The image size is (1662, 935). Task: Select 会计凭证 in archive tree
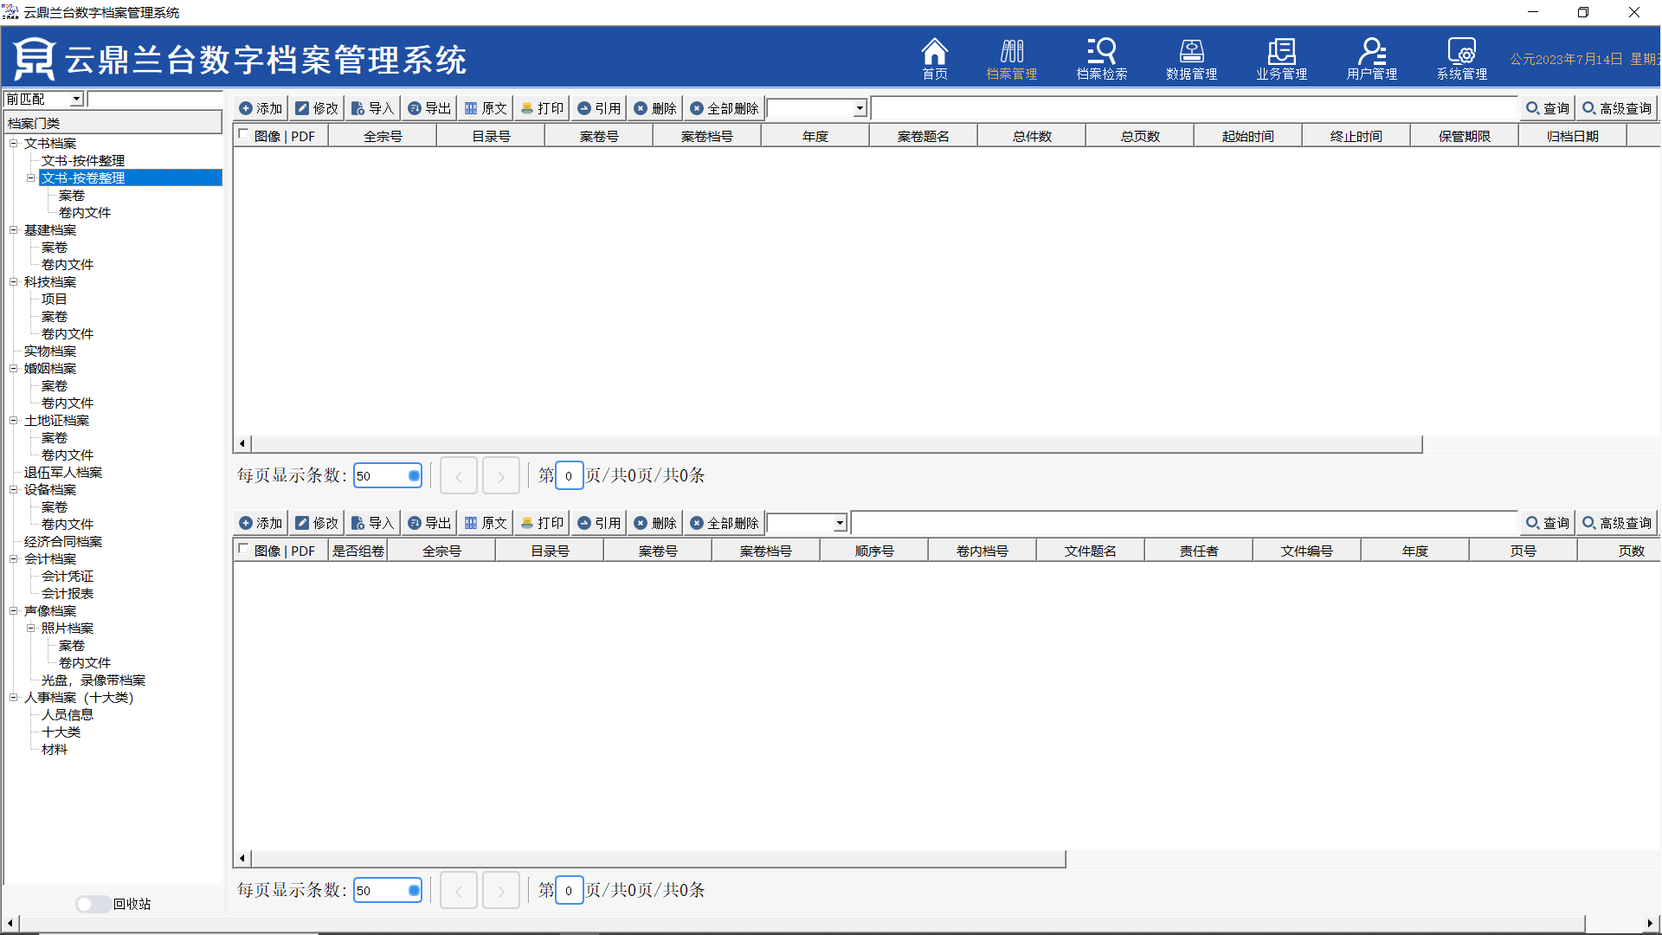click(x=67, y=577)
